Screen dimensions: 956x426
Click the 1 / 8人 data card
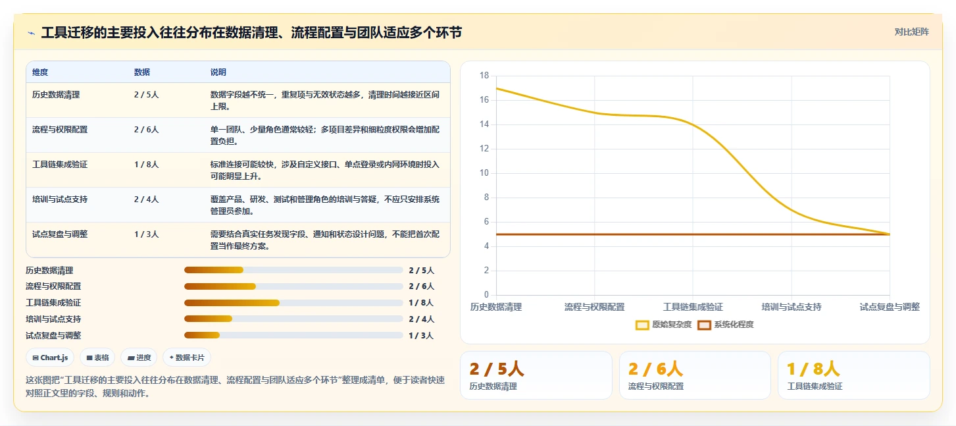(x=853, y=375)
